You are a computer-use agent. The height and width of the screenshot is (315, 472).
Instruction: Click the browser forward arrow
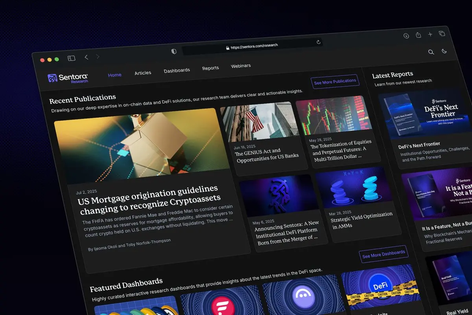tap(98, 57)
